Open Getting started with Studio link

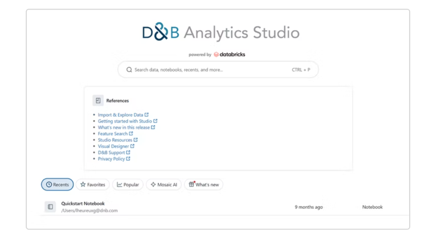[x=125, y=121]
